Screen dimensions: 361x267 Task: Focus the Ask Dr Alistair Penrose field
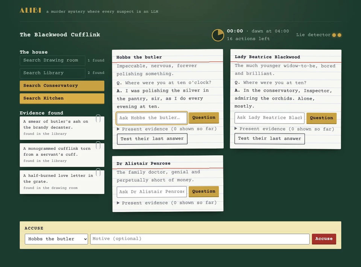coord(152,192)
